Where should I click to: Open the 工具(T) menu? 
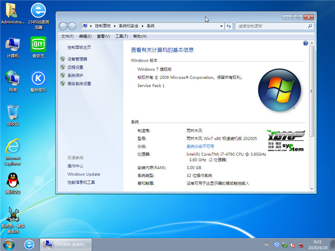coord(121,36)
